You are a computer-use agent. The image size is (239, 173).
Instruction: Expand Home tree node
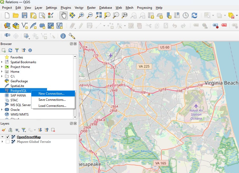(x=2, y=71)
